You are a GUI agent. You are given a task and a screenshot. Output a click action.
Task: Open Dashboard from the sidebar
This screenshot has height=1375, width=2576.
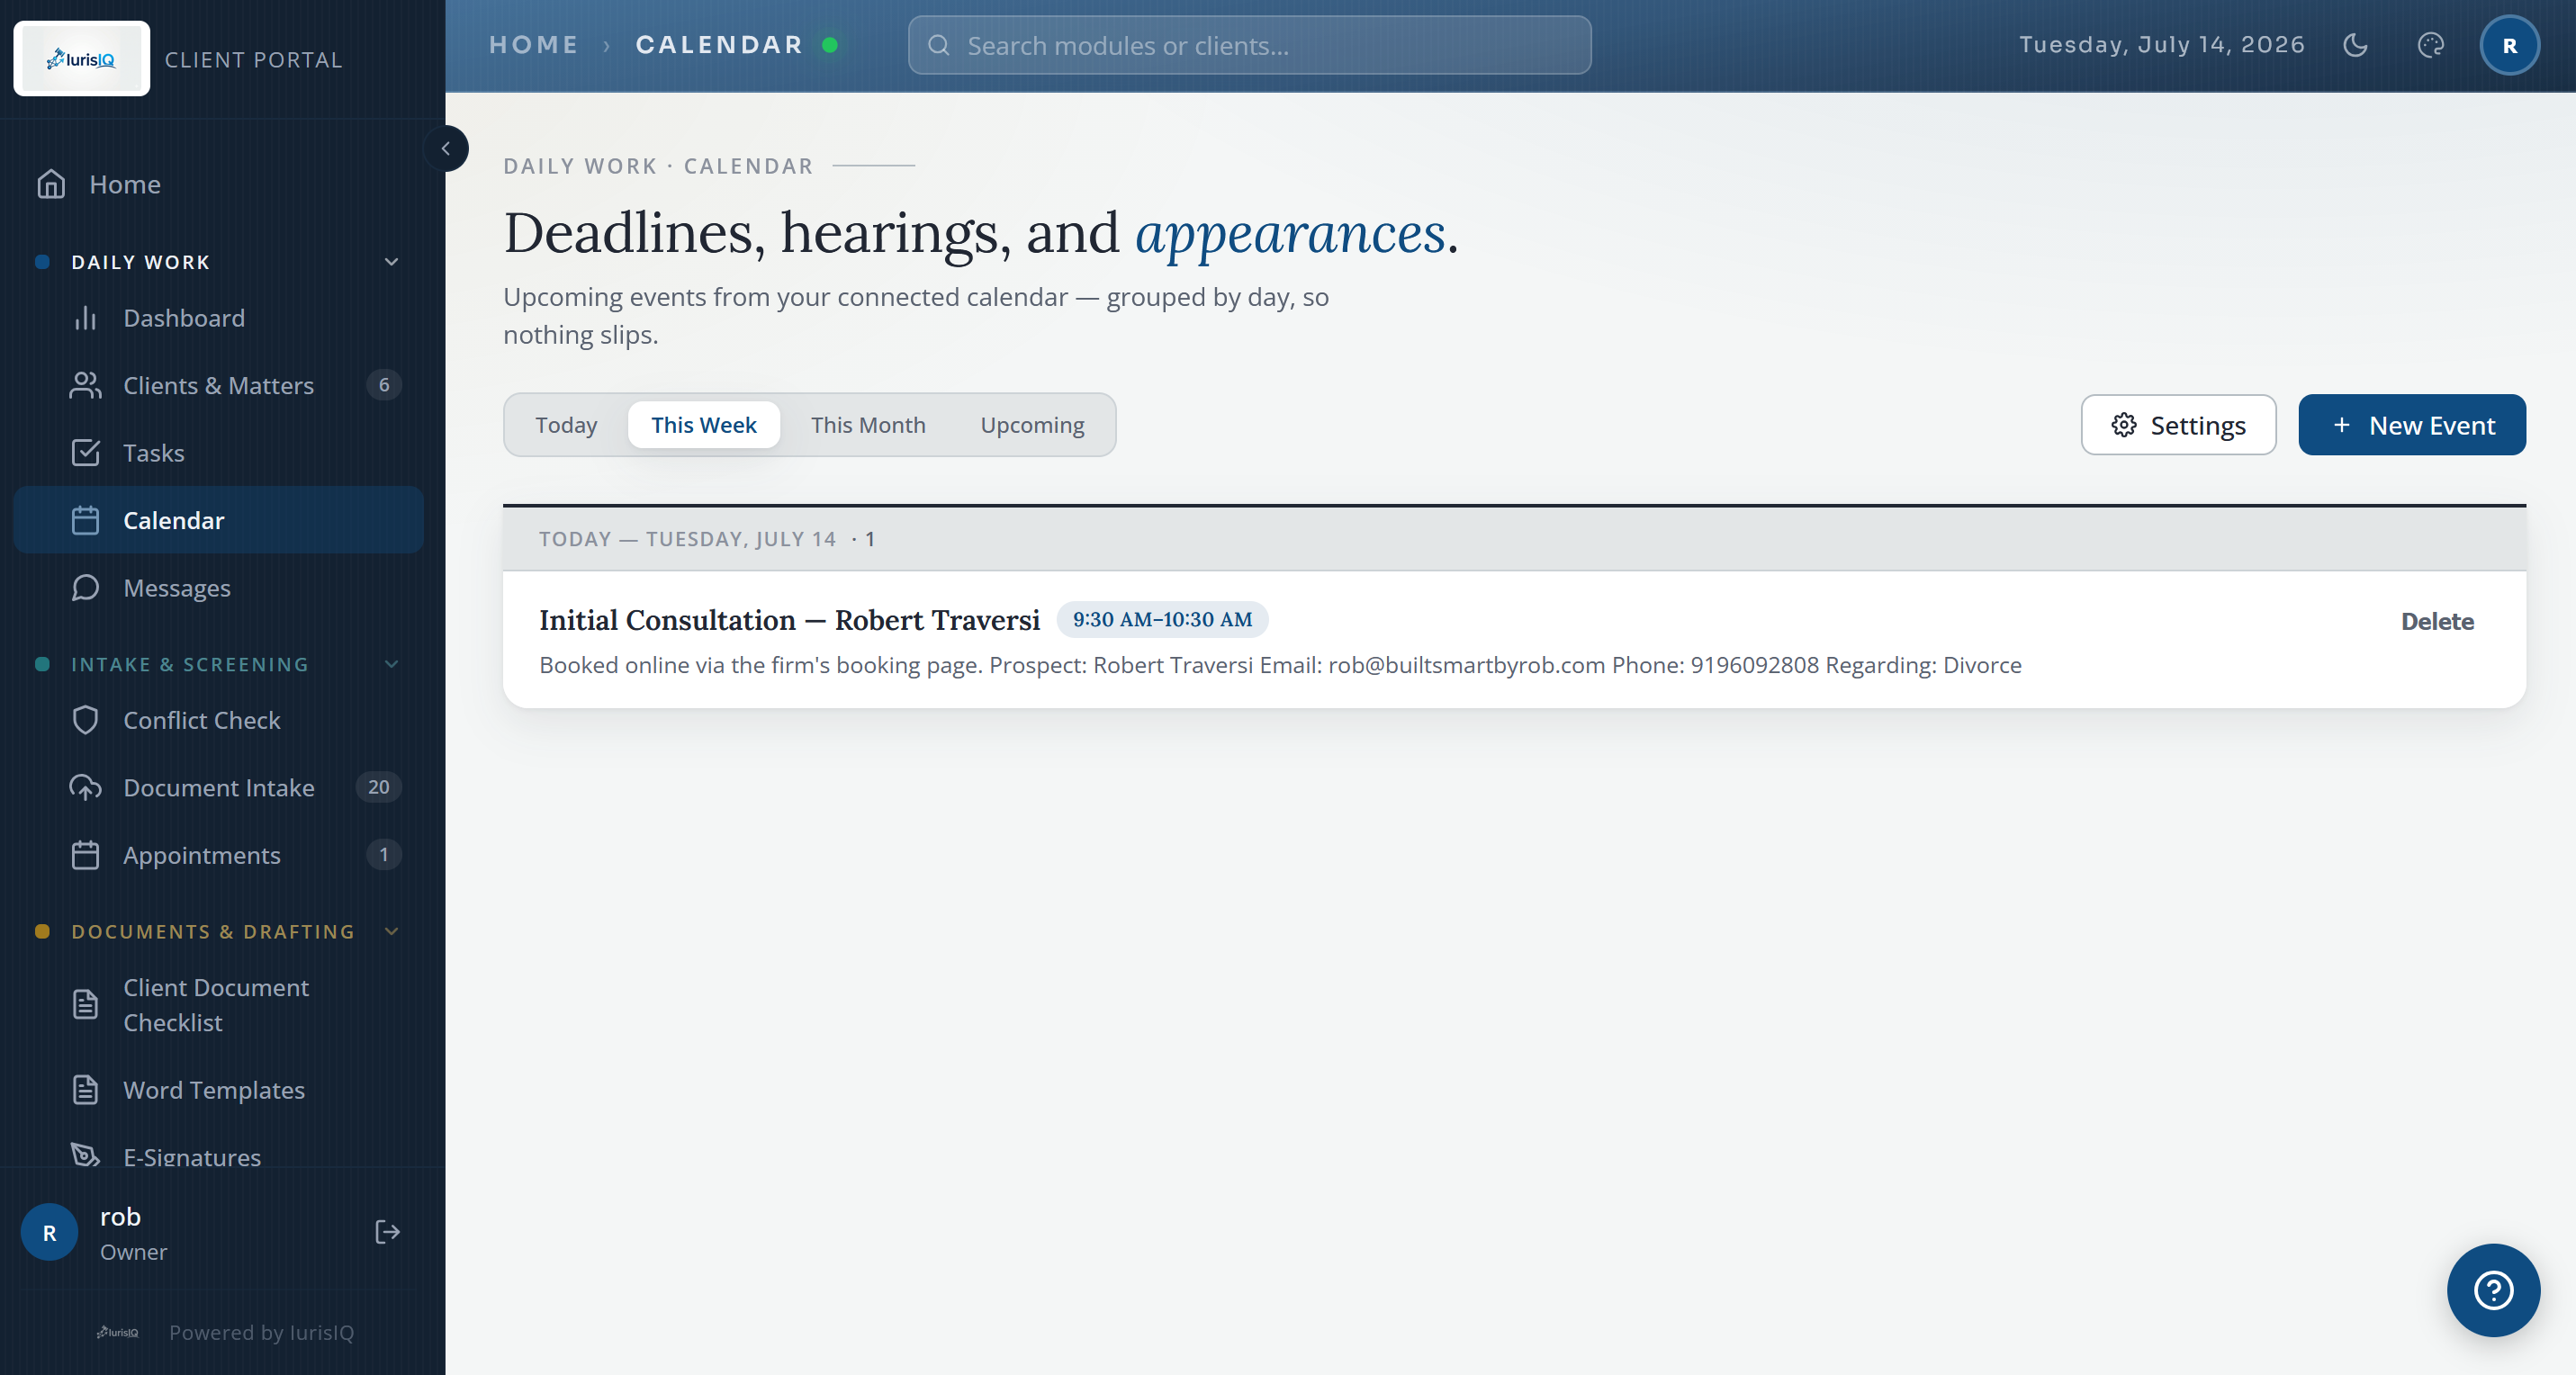click(x=218, y=318)
